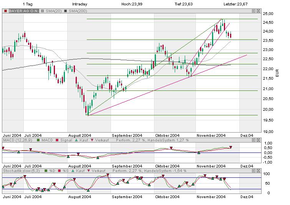Click Stochastik HandelsSystem -1,54 % text
The image size is (290, 205).
point(165,171)
